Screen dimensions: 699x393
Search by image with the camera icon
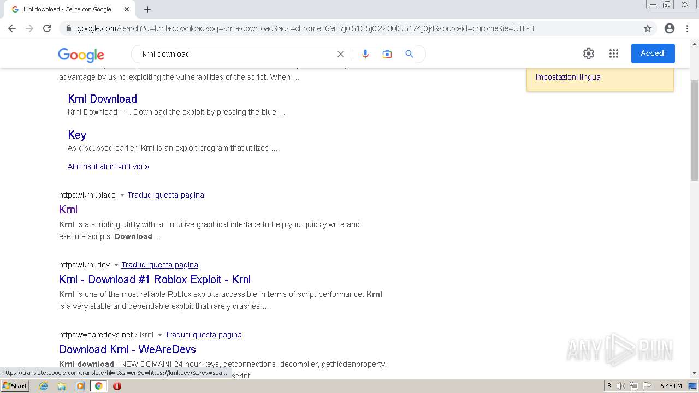click(387, 54)
